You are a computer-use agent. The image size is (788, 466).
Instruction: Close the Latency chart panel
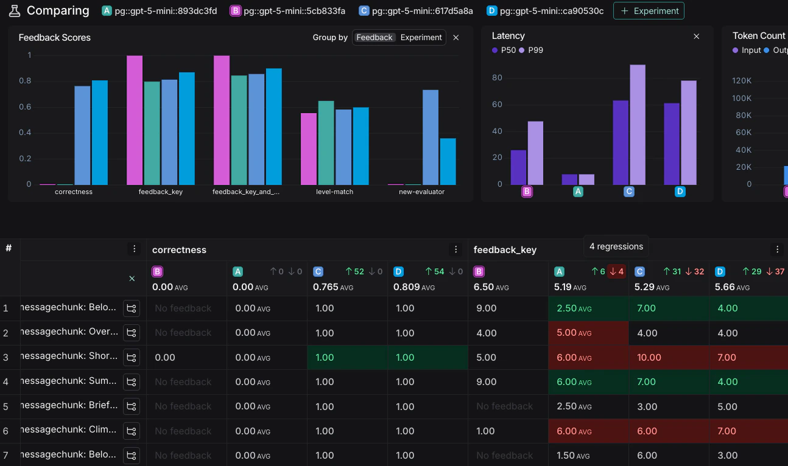(697, 37)
